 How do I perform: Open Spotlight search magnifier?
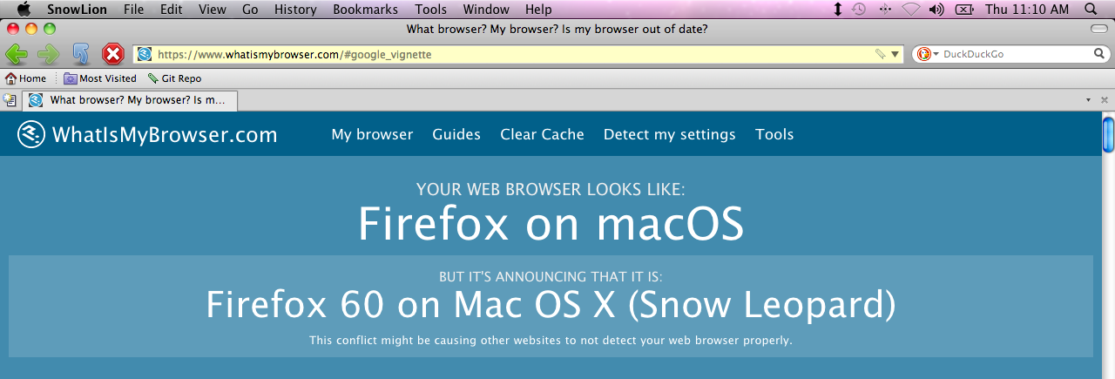[1091, 10]
